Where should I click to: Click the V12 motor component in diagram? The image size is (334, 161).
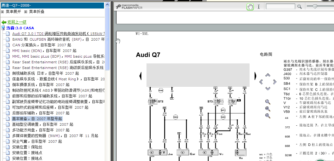208,152
